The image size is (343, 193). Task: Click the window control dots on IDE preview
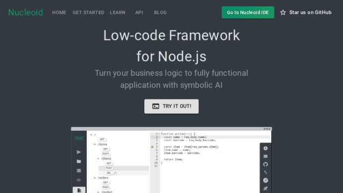click(x=267, y=129)
